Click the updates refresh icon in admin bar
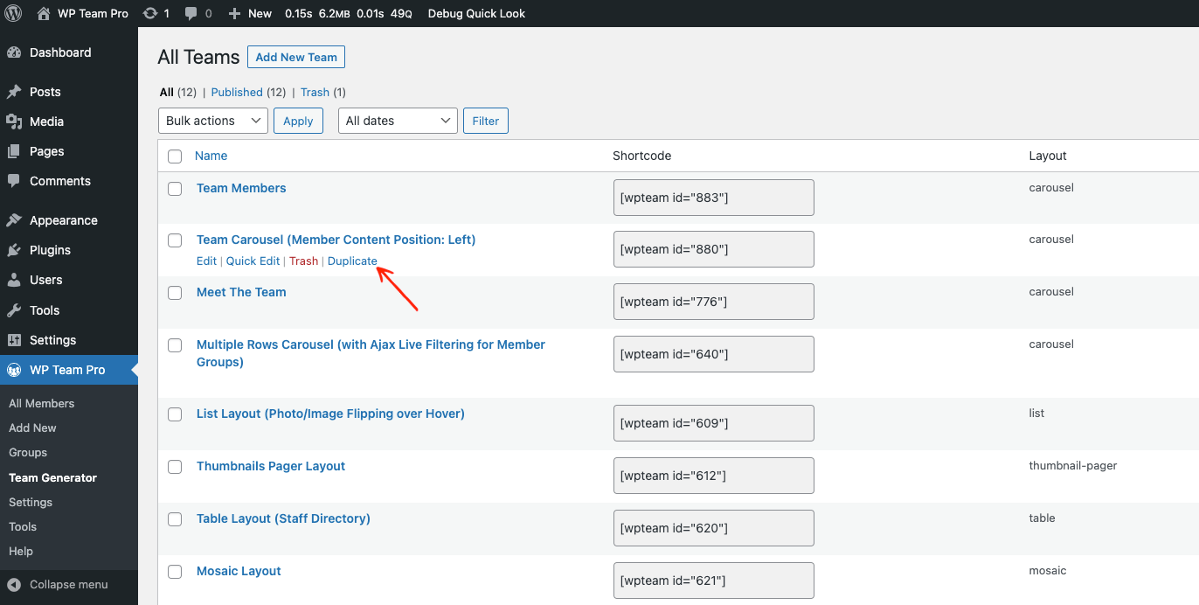 pyautogui.click(x=149, y=13)
